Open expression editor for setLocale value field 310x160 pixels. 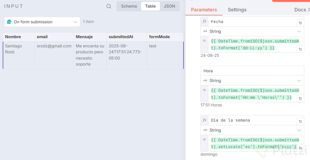300,148
